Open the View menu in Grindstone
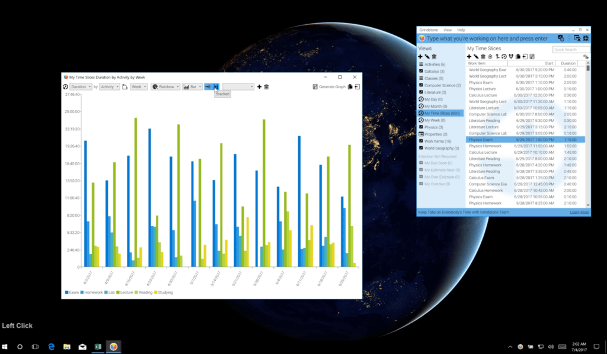Viewport: 607px width, 354px height. 448,30
